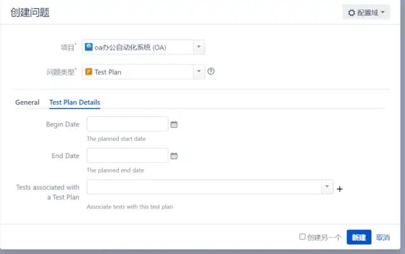Expand the 项目 dropdown arrow

199,47
